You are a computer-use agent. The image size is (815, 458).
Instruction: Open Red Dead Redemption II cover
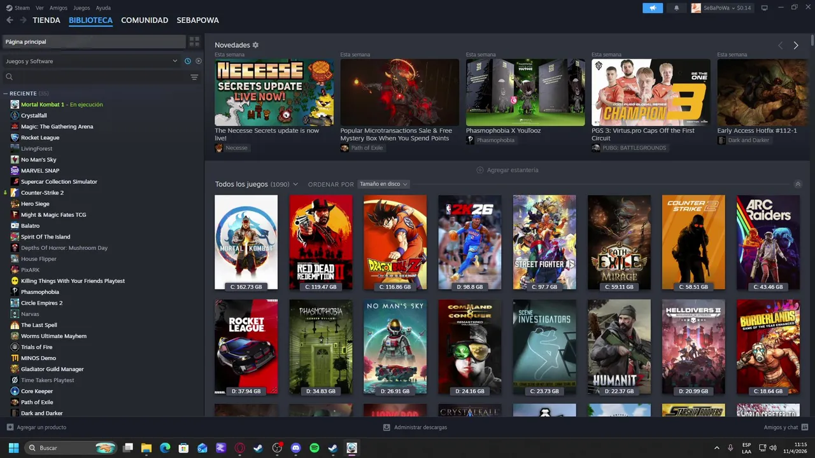(x=320, y=242)
